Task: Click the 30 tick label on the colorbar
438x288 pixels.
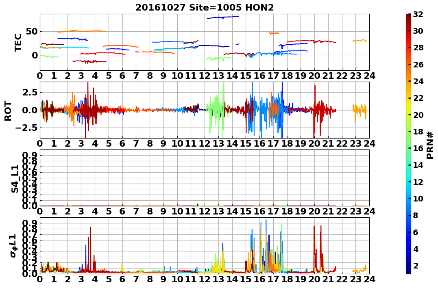Action: coord(418,31)
